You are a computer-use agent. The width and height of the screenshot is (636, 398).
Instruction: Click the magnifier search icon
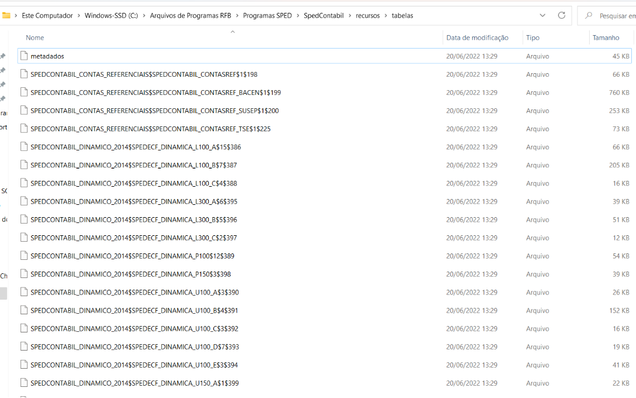589,15
